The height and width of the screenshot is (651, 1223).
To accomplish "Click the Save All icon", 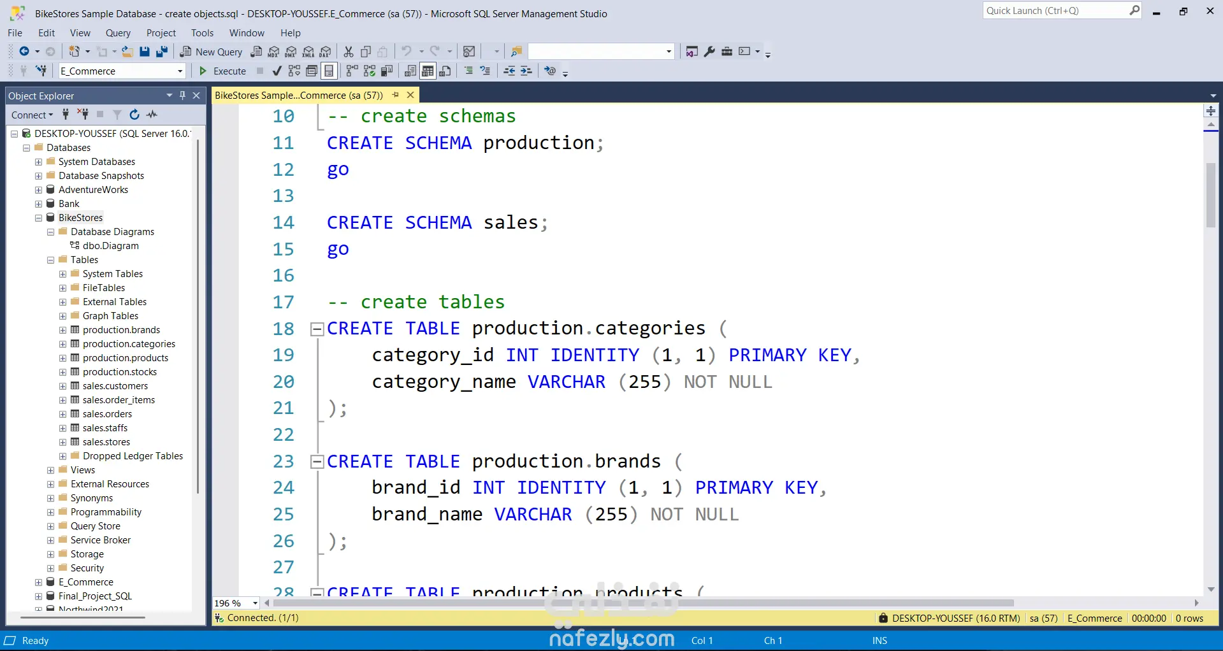I will [162, 52].
